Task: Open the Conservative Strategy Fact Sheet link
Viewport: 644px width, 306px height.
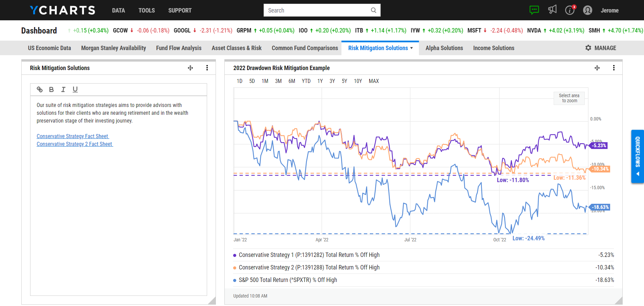Action: (x=72, y=136)
